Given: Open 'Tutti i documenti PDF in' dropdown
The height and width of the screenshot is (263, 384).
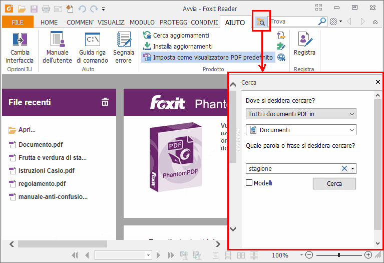Looking at the screenshot, I should tap(301, 114).
